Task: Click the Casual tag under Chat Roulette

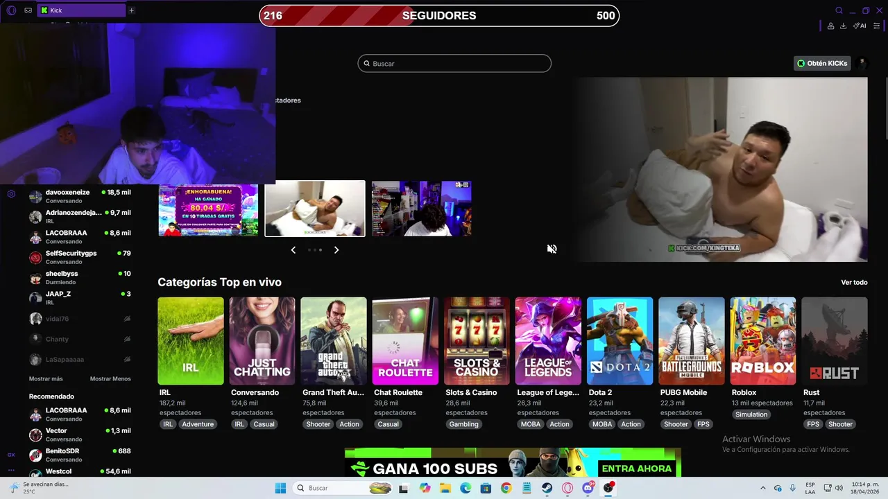Action: pos(388,424)
